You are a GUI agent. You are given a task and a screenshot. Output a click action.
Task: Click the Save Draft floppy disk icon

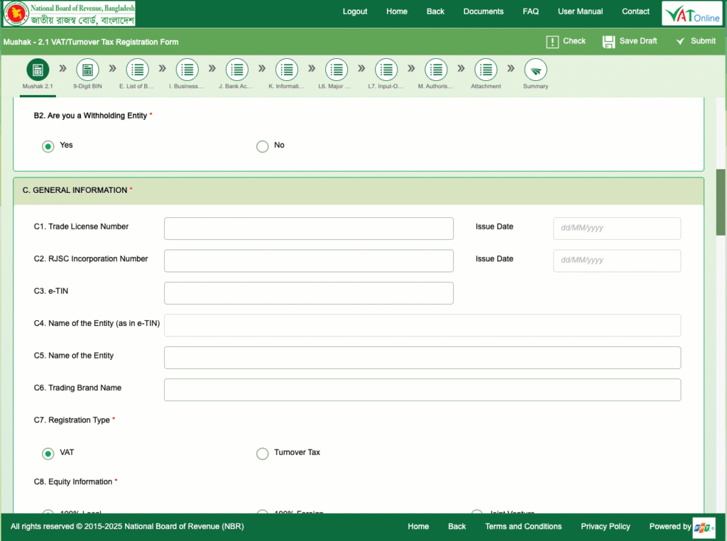[608, 42]
